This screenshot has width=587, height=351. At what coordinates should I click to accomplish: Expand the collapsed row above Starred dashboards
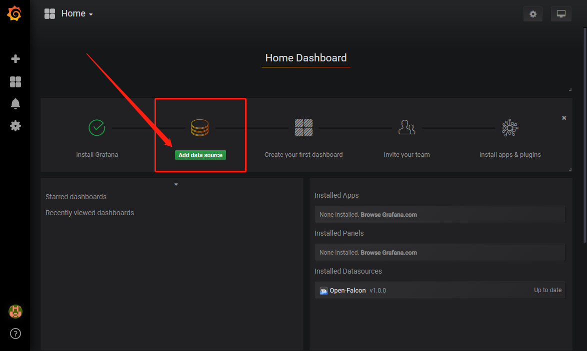176,184
